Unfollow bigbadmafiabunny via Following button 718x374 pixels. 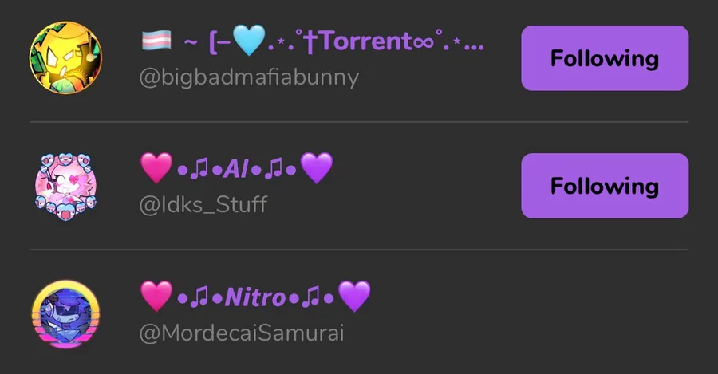(605, 58)
